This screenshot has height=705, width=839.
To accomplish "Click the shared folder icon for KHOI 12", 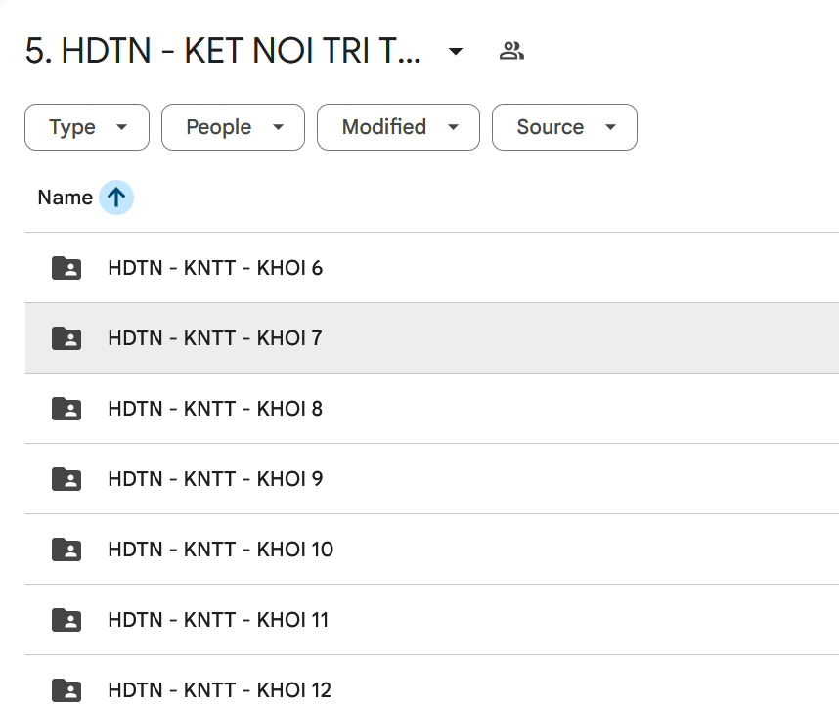I will coord(66,688).
